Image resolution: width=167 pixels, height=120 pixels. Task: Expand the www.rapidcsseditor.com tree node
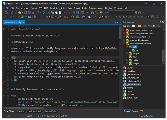click(x=124, y=30)
